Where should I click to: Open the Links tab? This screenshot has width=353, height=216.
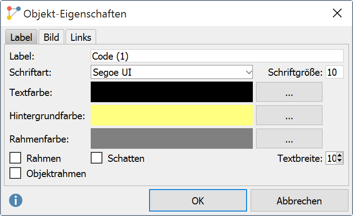click(x=81, y=37)
